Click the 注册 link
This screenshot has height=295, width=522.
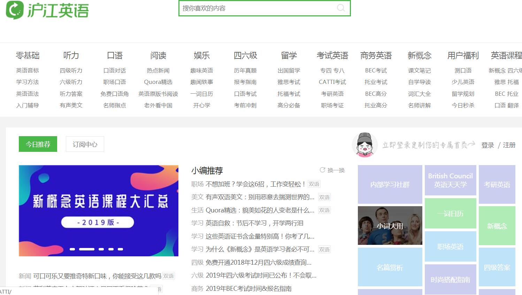pos(509,145)
